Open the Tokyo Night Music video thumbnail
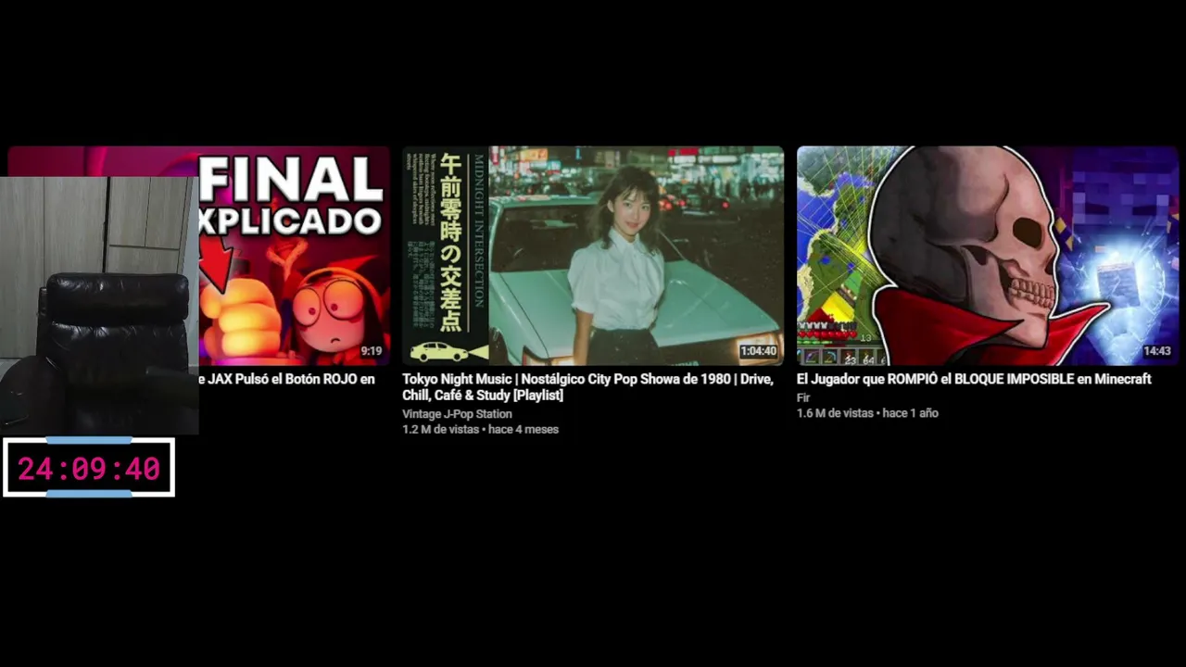This screenshot has height=667, width=1186. [593, 256]
